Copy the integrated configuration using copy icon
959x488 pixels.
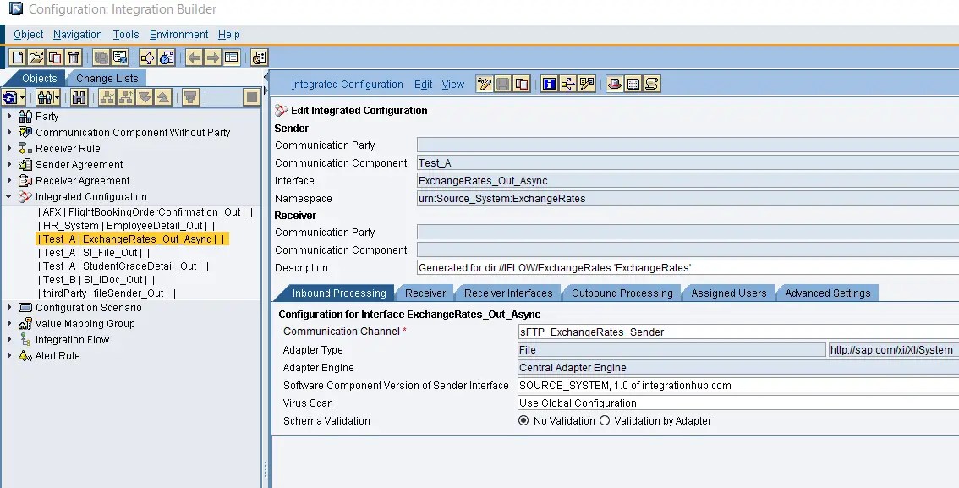[522, 84]
